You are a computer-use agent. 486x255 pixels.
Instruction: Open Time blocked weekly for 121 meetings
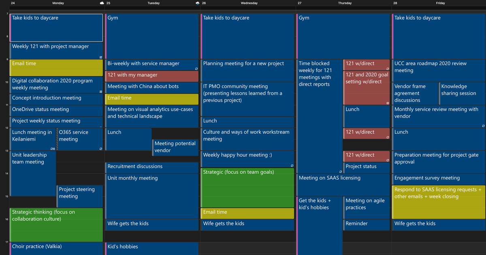pyautogui.click(x=320, y=116)
